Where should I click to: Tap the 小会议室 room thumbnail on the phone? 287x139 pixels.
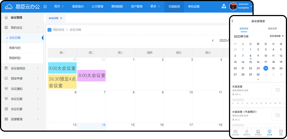pyautogui.click(x=278, y=116)
